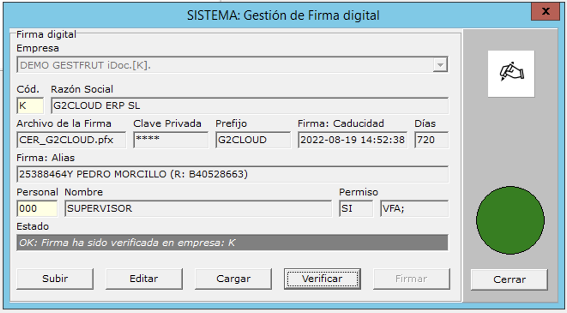Click the Clave Privada password field
The height and width of the screenshot is (313, 567).
pyautogui.click(x=171, y=140)
